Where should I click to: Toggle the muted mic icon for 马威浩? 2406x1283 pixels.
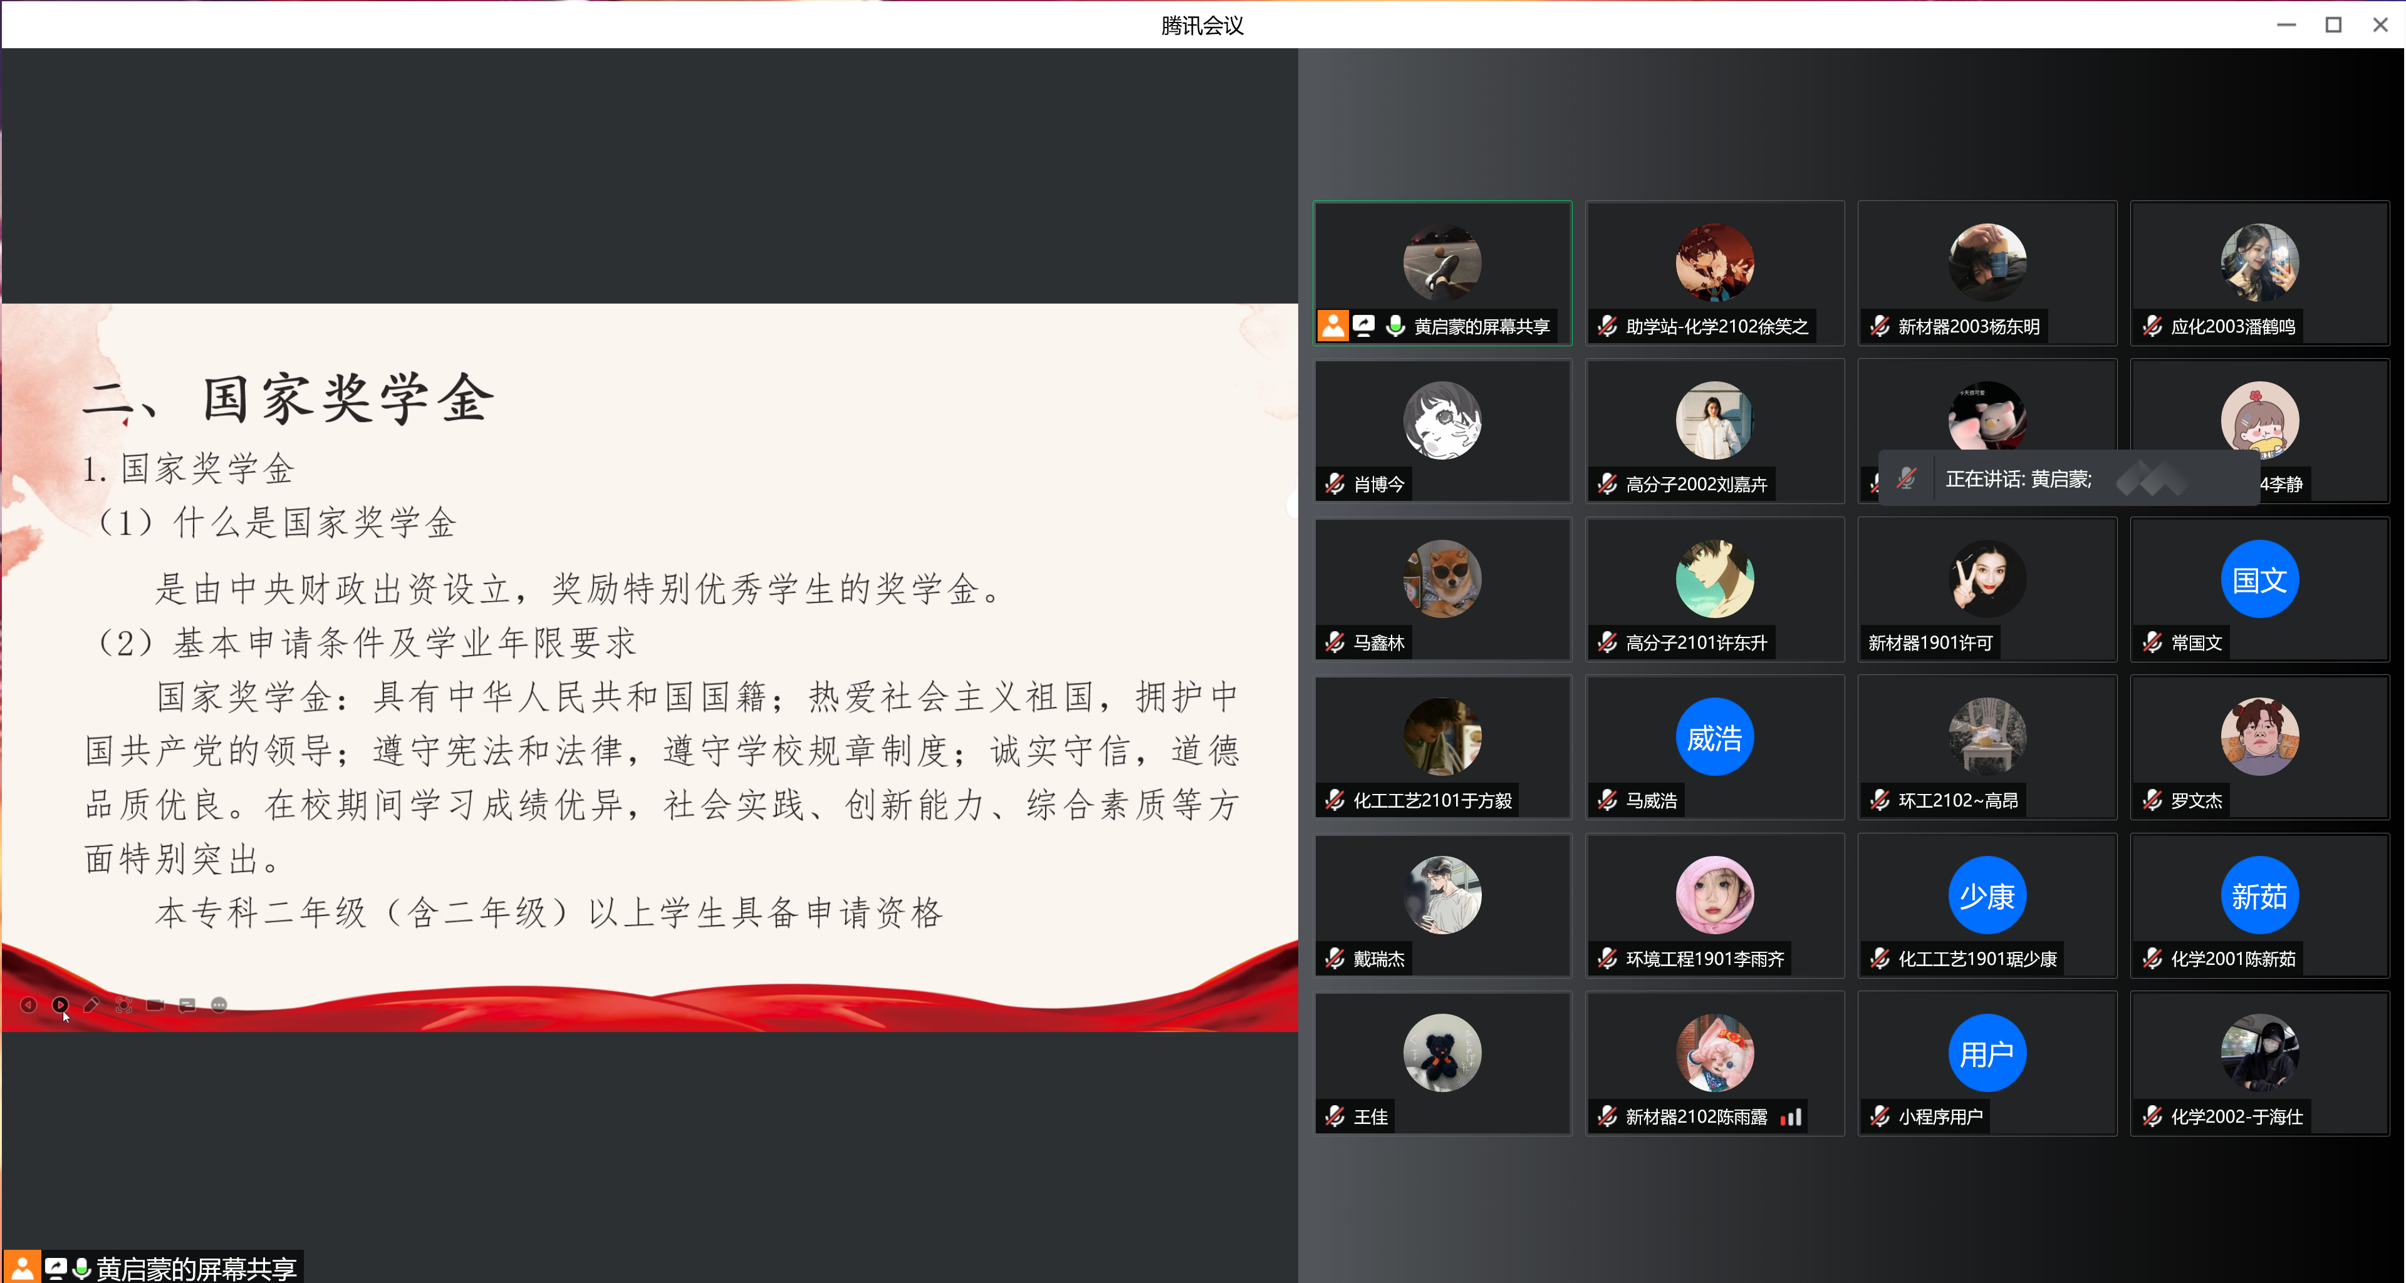(x=1607, y=801)
